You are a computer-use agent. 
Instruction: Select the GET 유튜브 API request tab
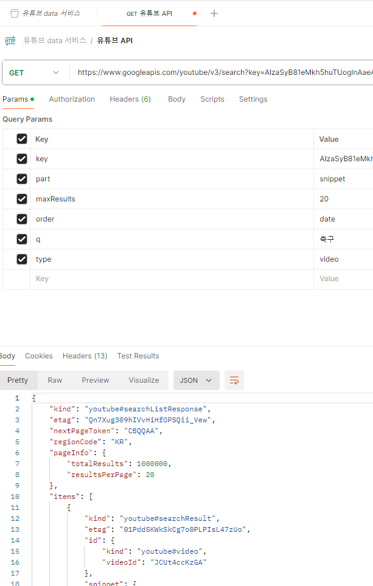pyautogui.click(x=149, y=13)
